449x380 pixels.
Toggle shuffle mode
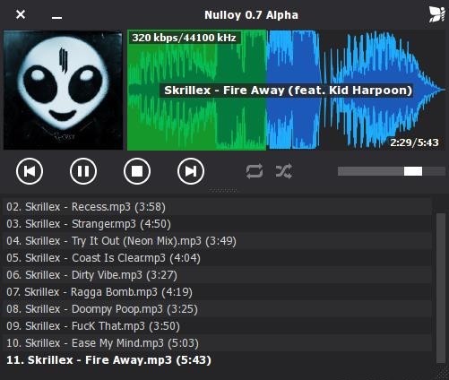(283, 171)
